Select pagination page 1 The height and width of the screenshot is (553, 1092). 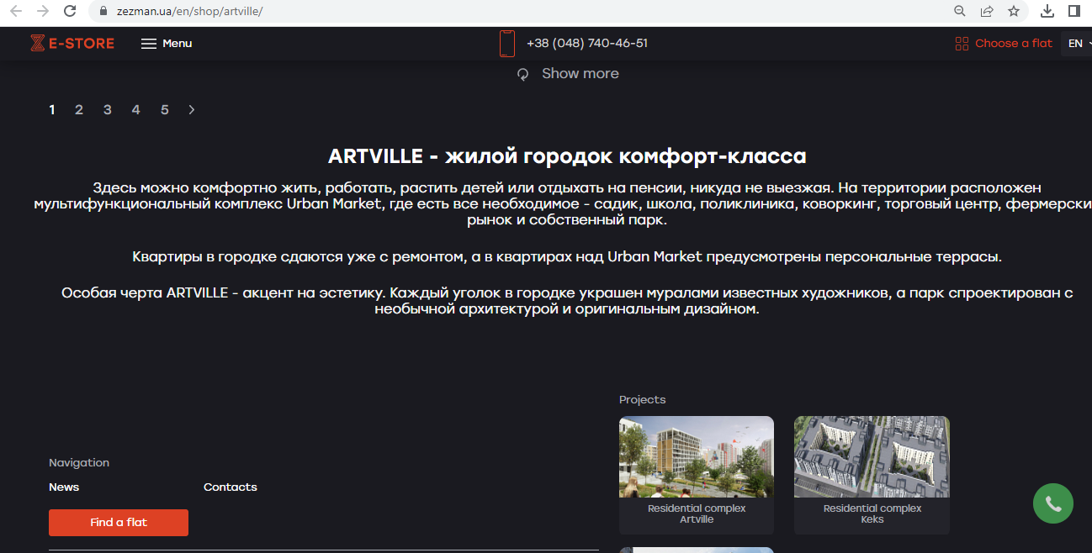52,109
